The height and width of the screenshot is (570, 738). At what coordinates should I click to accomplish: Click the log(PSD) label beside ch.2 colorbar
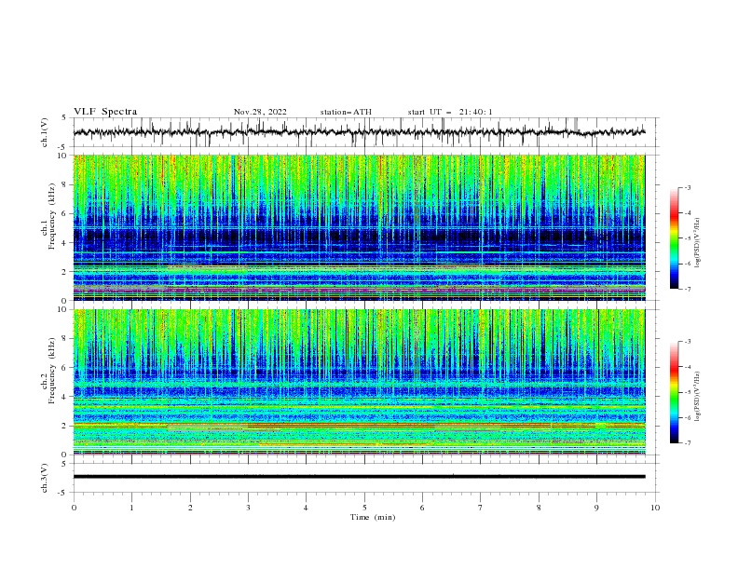698,397
